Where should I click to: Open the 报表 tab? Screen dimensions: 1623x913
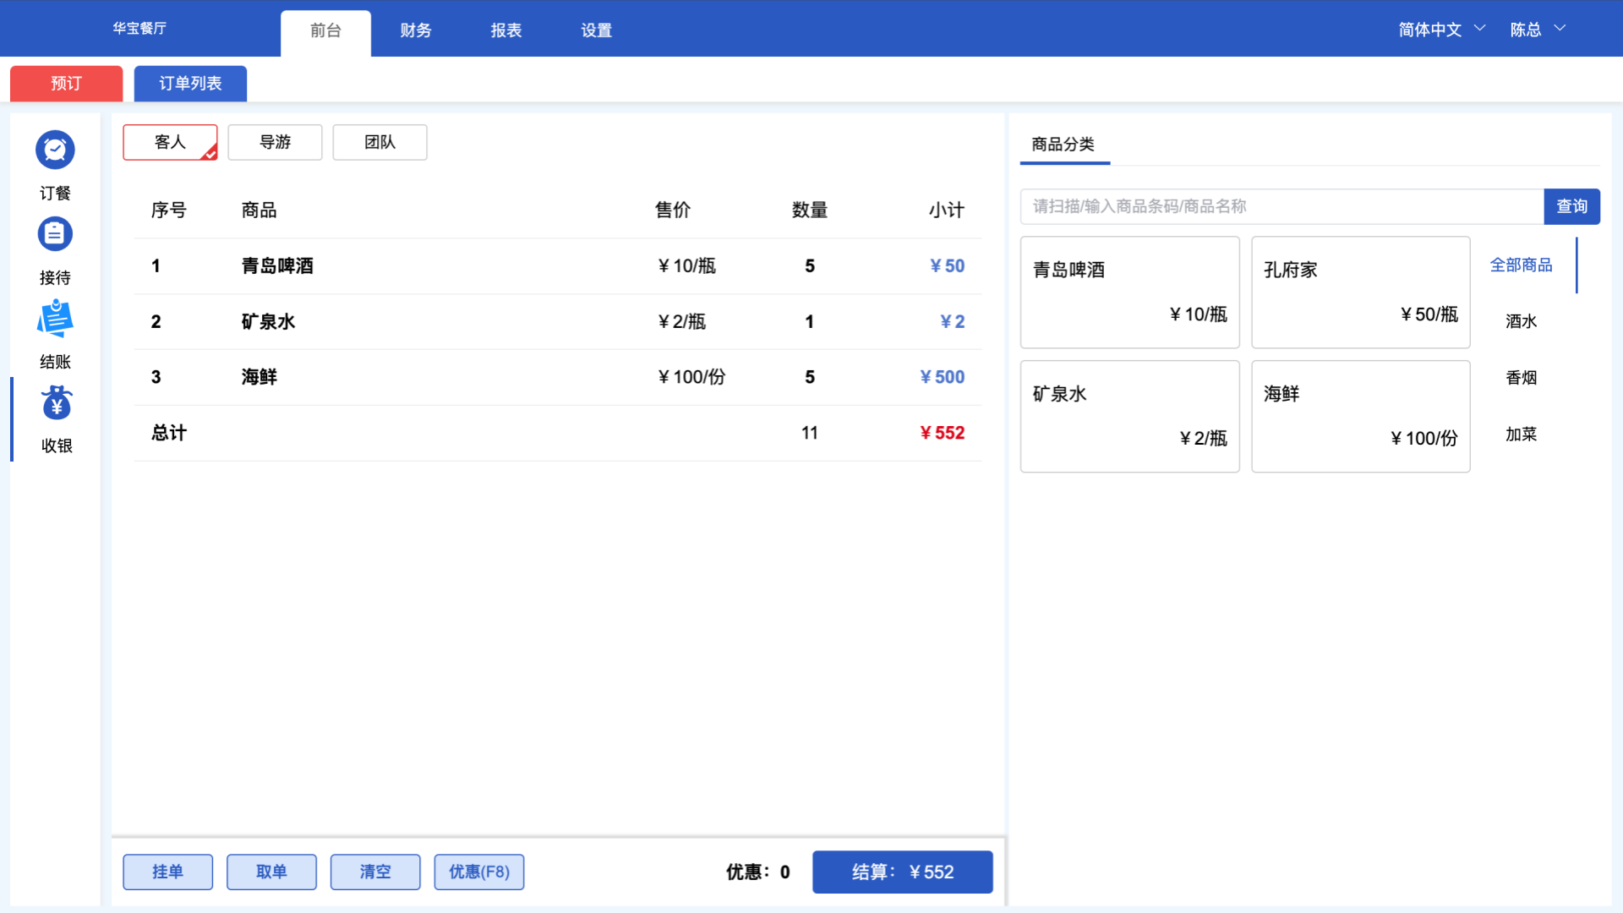tap(506, 30)
